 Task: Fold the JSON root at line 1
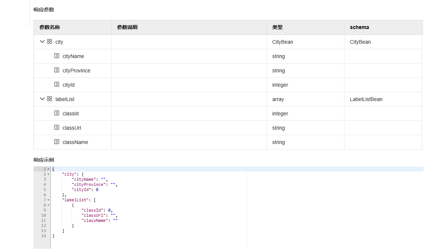pos(48,169)
